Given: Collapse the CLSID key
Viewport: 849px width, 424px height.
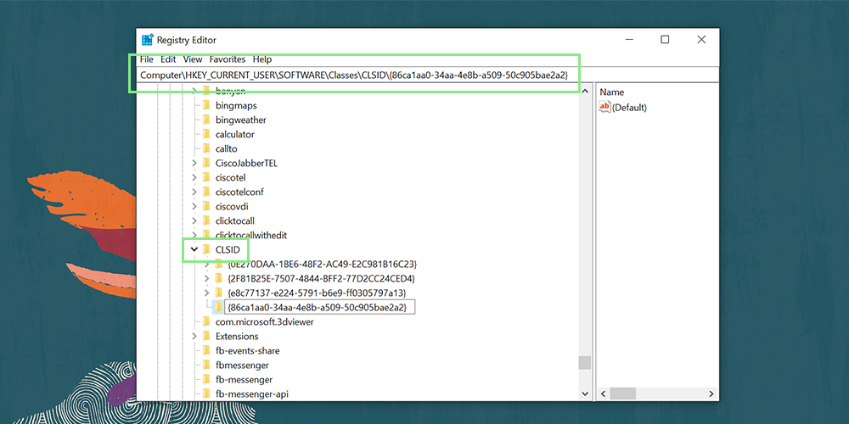Looking at the screenshot, I should (194, 249).
